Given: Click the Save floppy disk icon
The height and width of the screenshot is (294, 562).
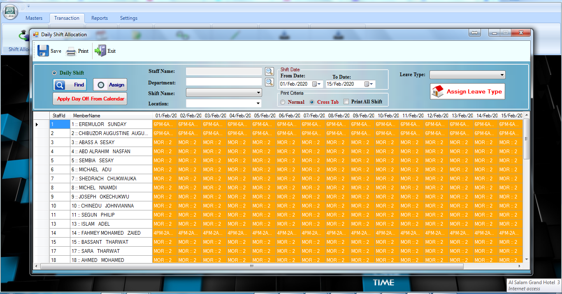Looking at the screenshot, I should [43, 51].
